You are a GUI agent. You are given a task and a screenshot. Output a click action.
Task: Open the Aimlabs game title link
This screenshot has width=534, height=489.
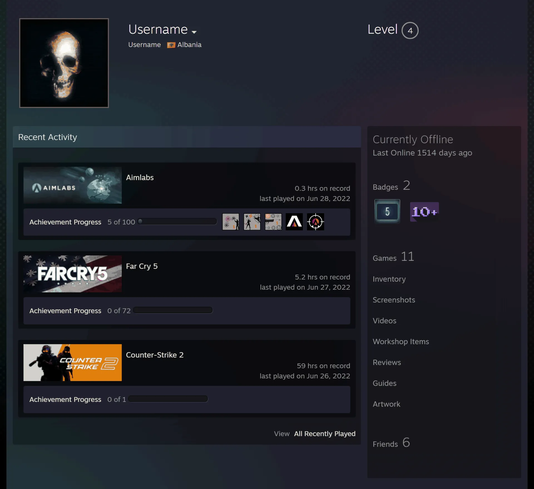[x=140, y=178]
